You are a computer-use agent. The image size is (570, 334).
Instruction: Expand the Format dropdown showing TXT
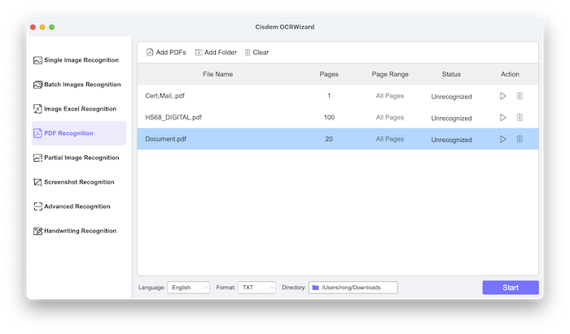click(x=256, y=288)
